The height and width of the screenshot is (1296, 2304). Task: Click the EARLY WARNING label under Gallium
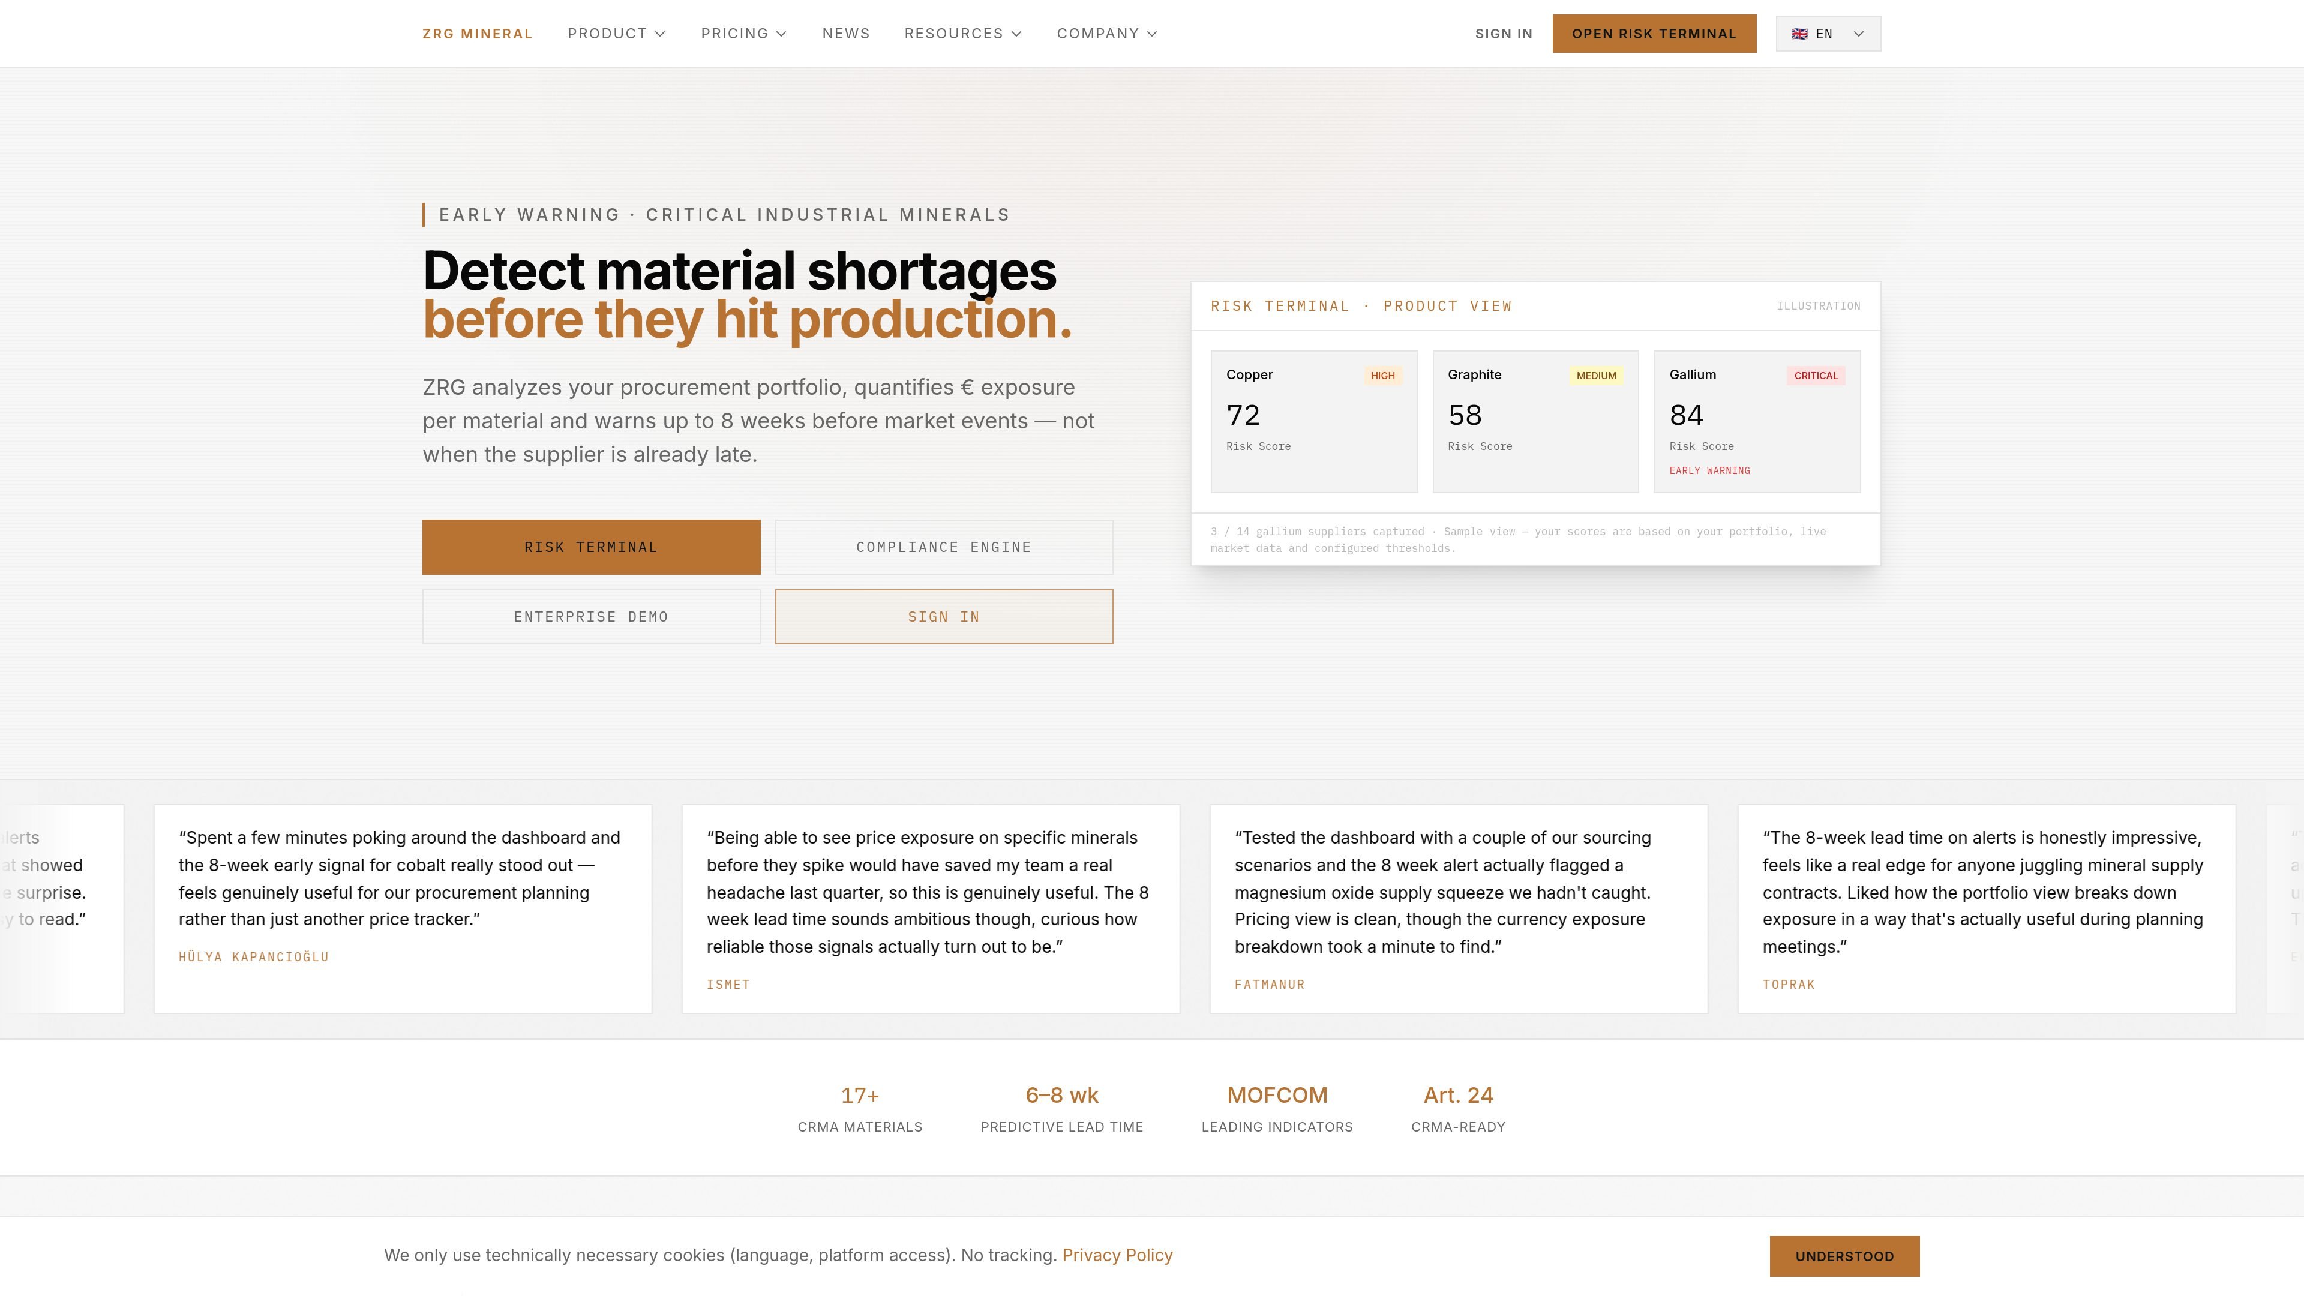tap(1709, 470)
